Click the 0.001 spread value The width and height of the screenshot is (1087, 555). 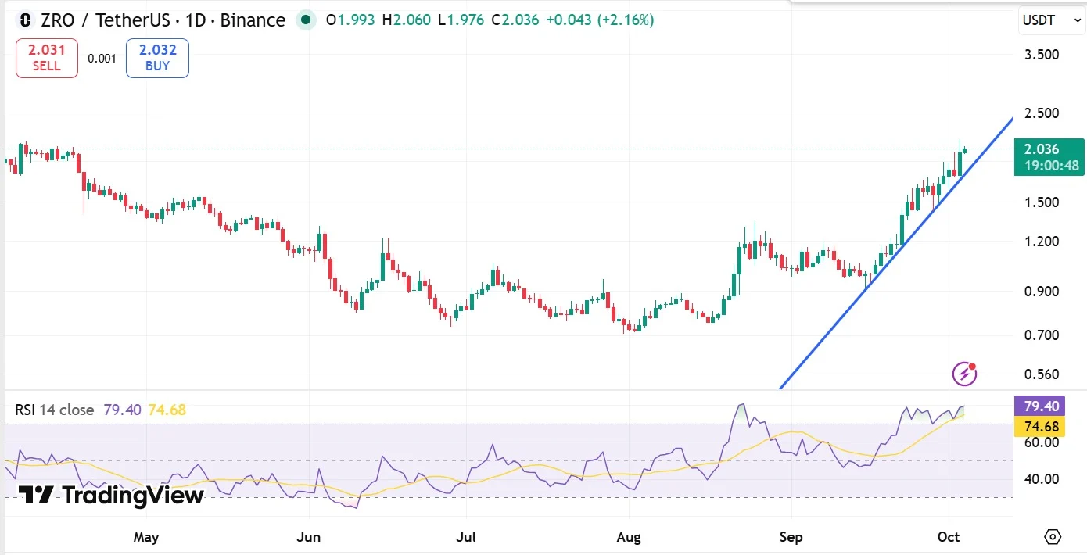pos(102,59)
